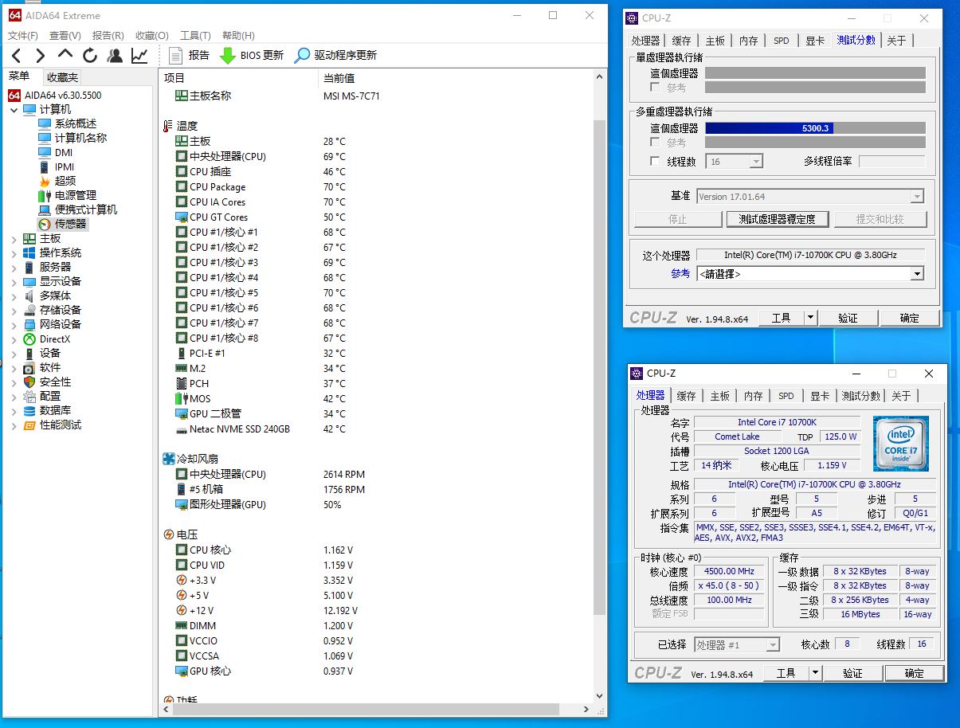Click the 电压 voltage section header

click(x=181, y=534)
